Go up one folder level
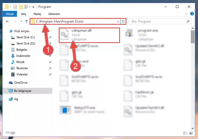Screen dimensions: 198x139 click(27, 21)
